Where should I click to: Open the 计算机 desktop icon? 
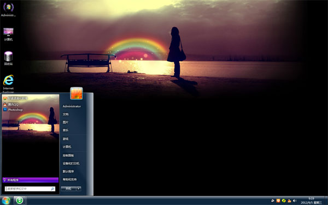(8, 34)
